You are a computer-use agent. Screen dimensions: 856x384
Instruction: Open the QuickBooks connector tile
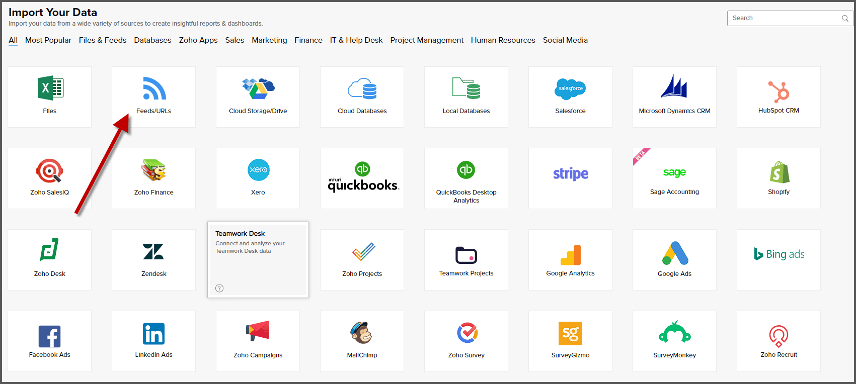point(362,178)
